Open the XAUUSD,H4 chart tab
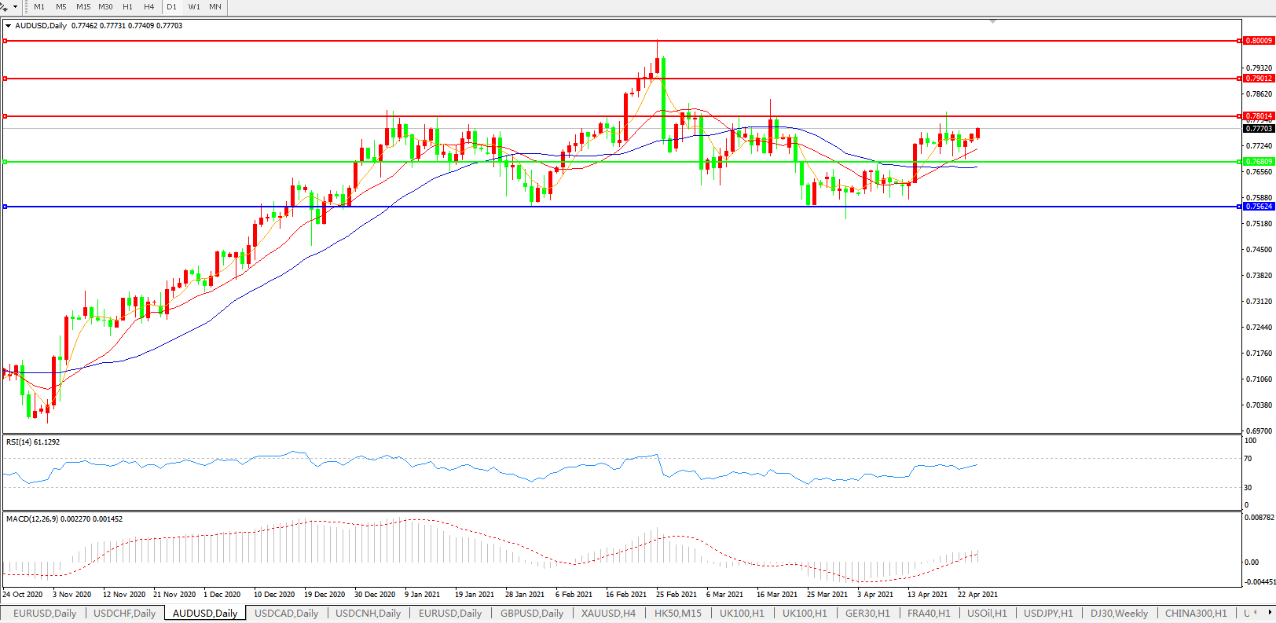The image size is (1276, 623). tap(608, 614)
